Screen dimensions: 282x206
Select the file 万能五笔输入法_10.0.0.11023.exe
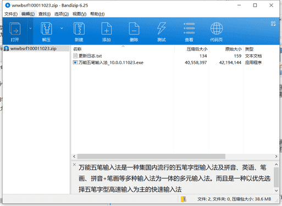click(x=111, y=63)
